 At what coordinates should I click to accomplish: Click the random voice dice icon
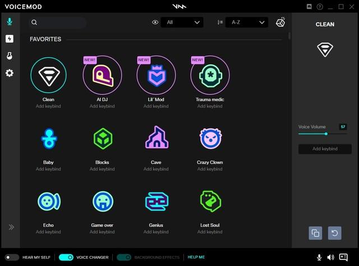point(280,22)
